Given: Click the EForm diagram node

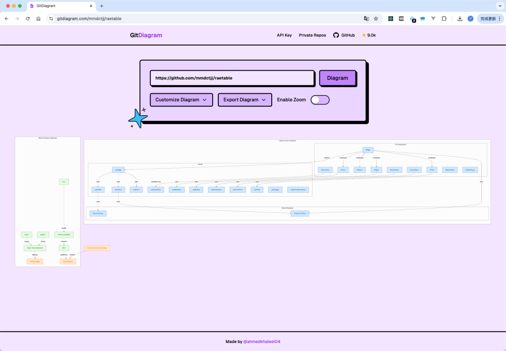Looking at the screenshot, I should point(343,170).
